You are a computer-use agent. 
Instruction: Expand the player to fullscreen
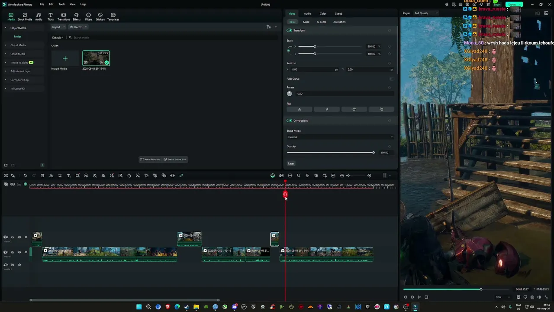(545, 297)
